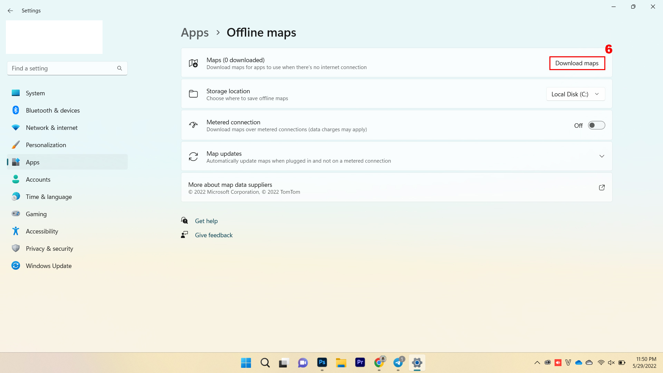This screenshot has height=373, width=663.
Task: Click the Settings search input field
Action: (x=67, y=68)
